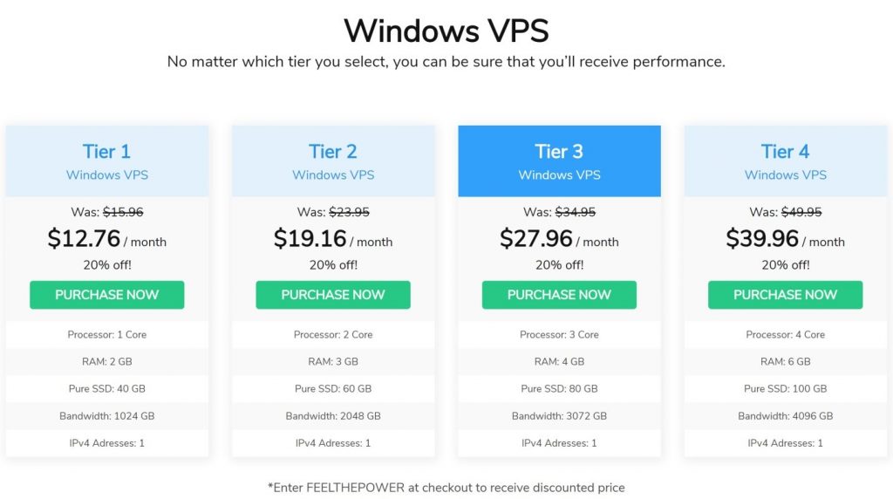Select the Tier 4 header card

point(786,161)
